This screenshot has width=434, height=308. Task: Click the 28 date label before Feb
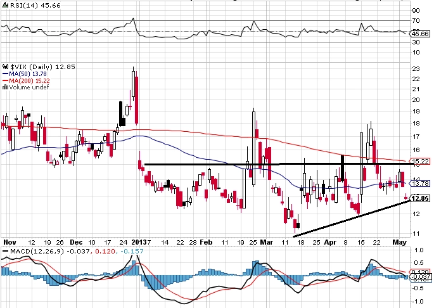[193, 242]
